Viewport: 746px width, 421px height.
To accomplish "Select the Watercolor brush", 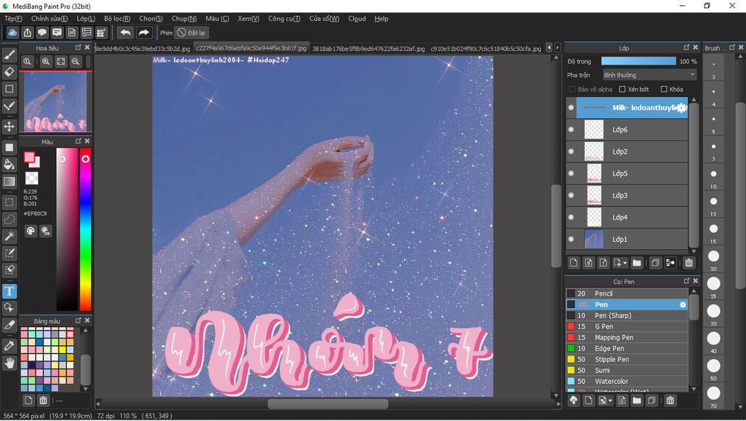I will click(627, 381).
